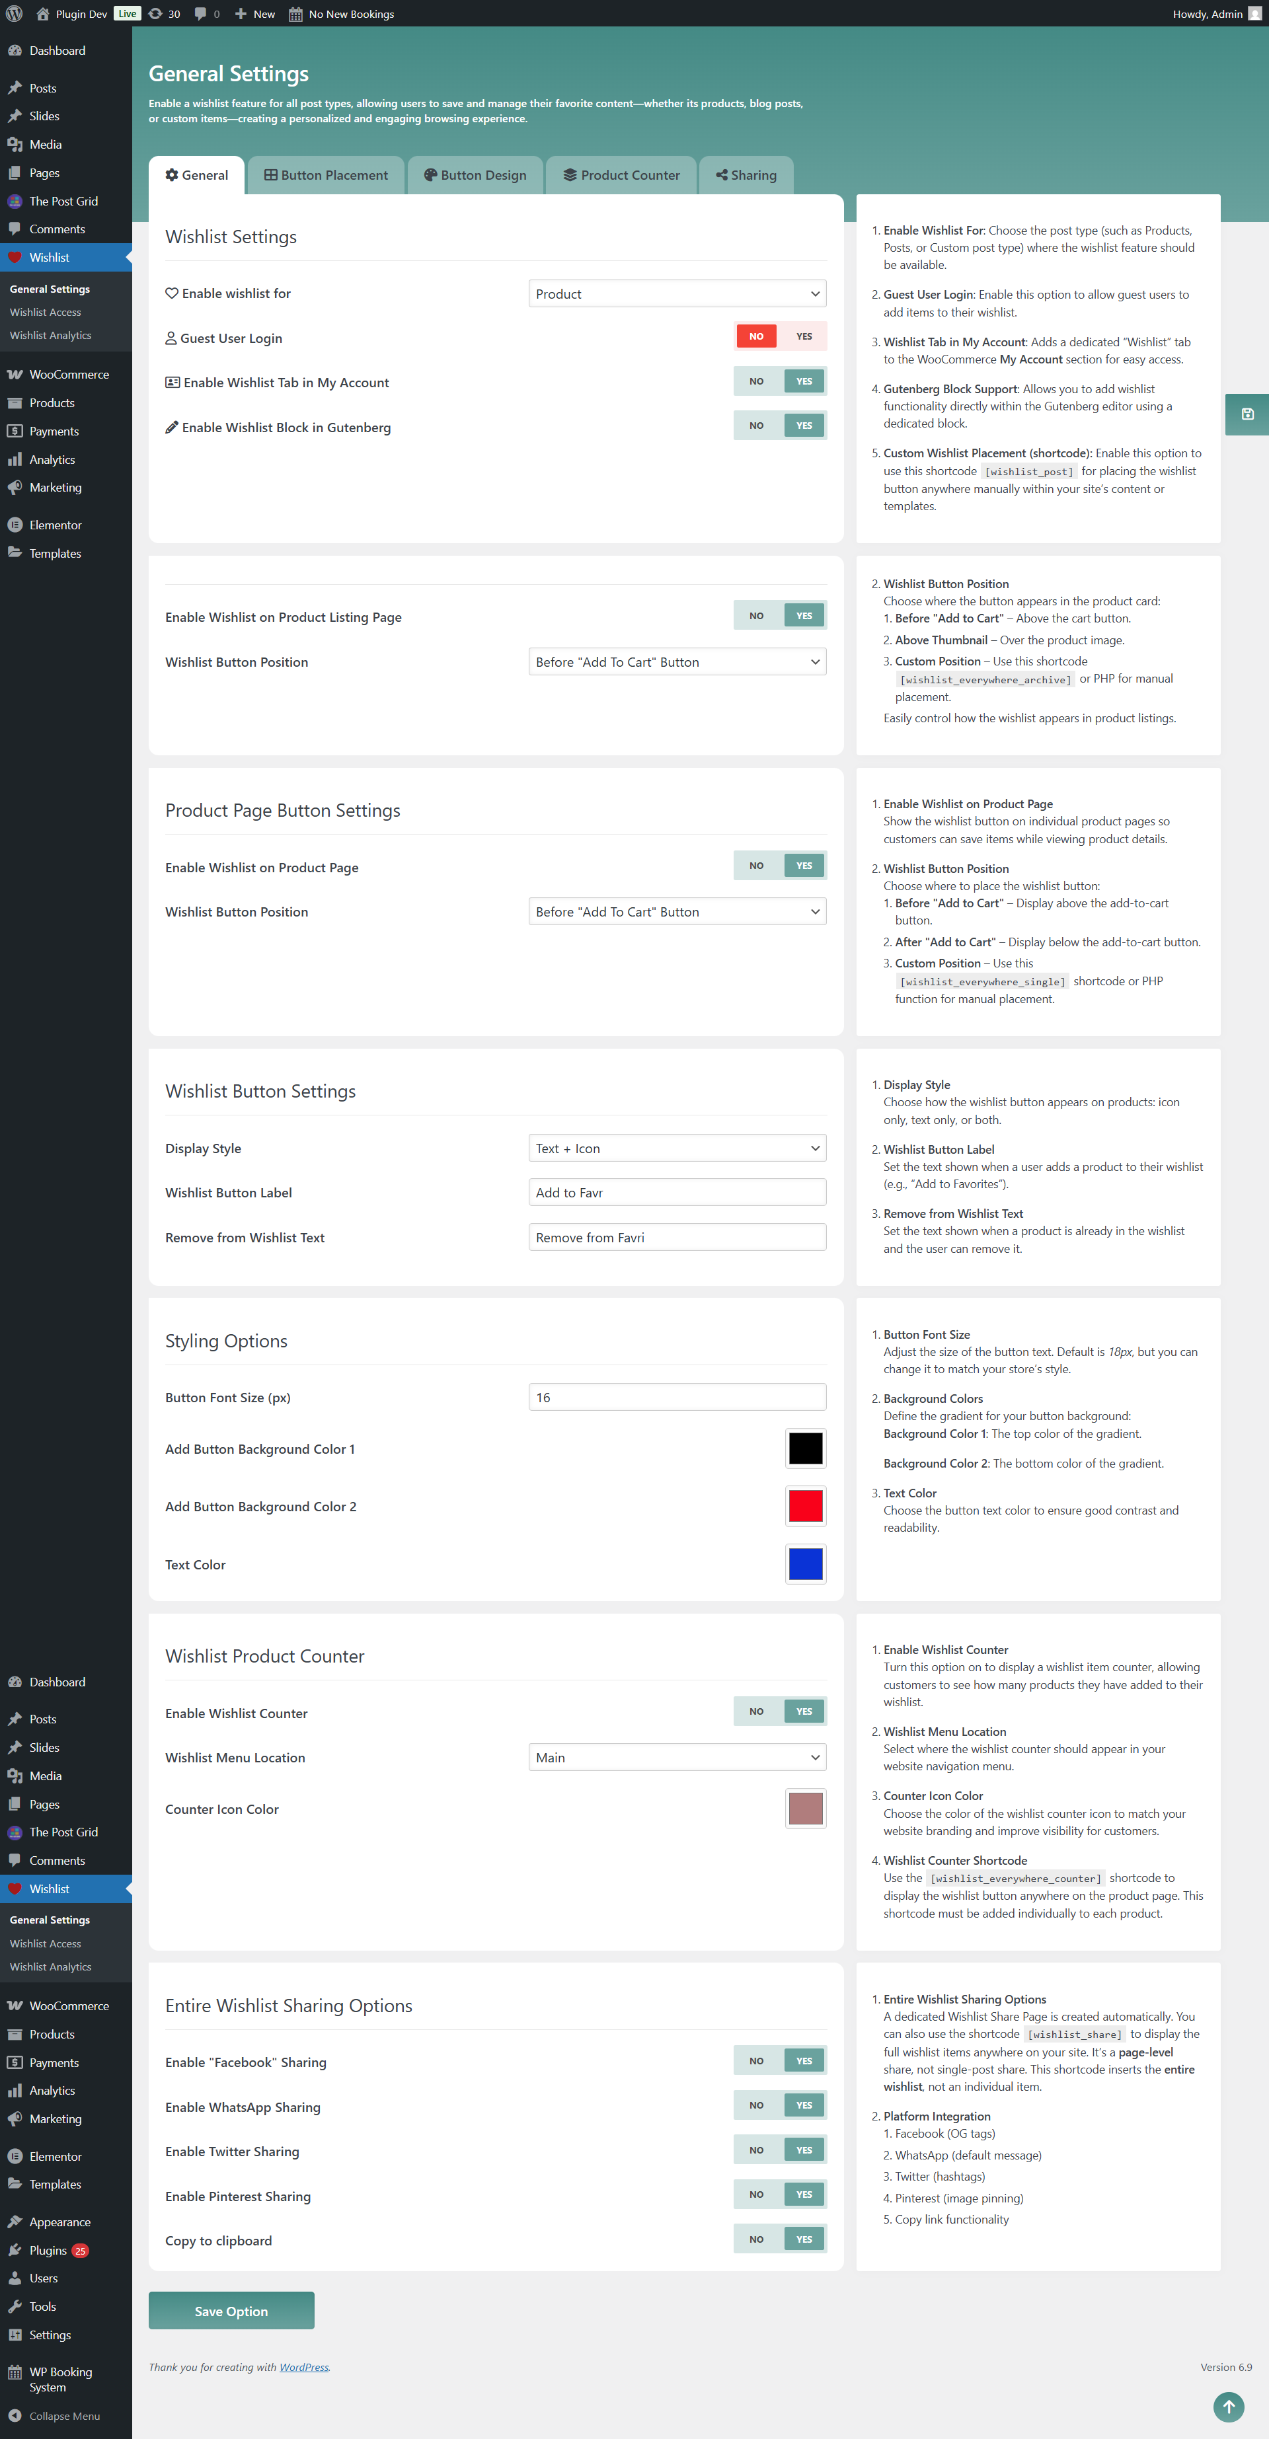The width and height of the screenshot is (1269, 2439).
Task: Toggle Enable Pinterest Sharing switch
Action: [781, 2194]
